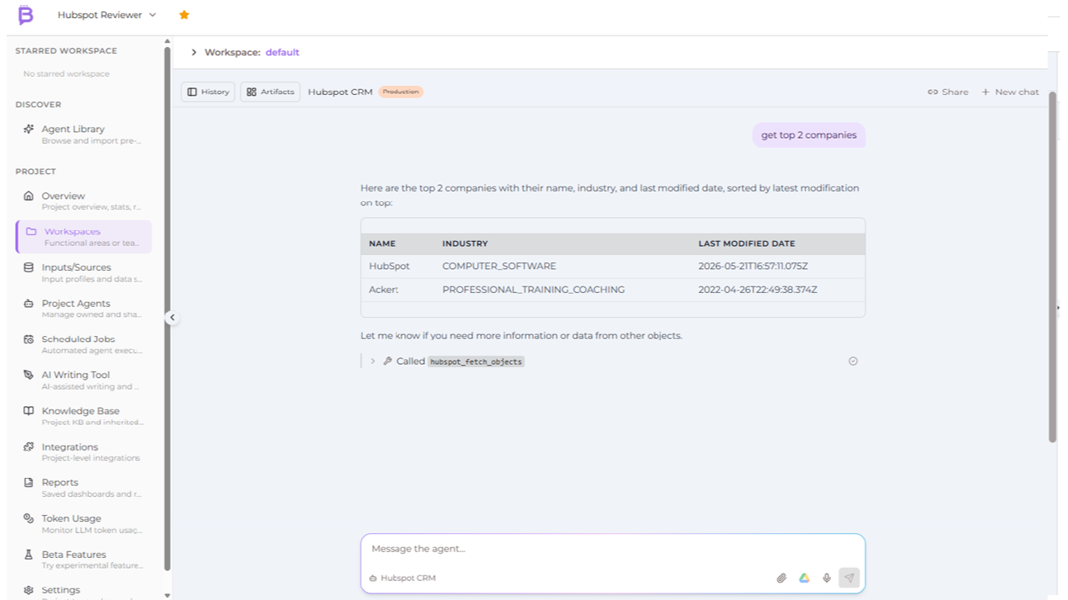Click the Integrations gears icon
Image resolution: width=1068 pixels, height=600 pixels.
pyautogui.click(x=29, y=446)
